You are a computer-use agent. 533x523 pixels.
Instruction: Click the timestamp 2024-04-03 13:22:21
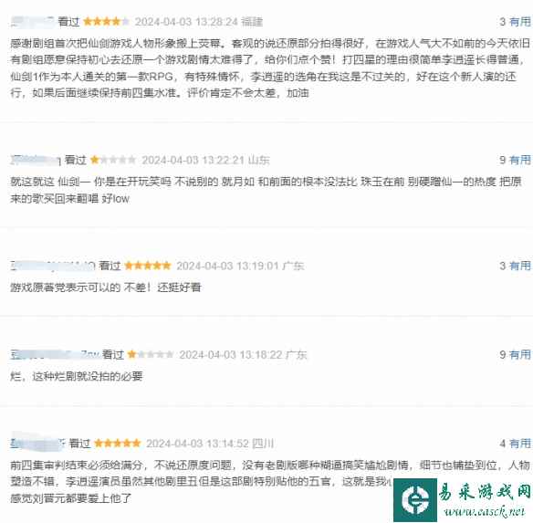[x=193, y=160]
